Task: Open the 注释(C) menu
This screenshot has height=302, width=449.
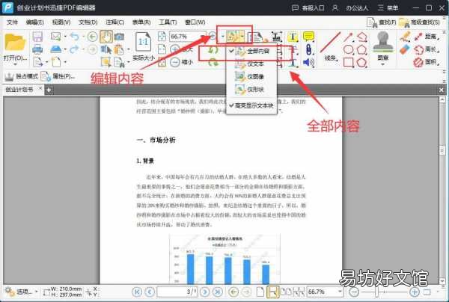Action: pos(114,22)
